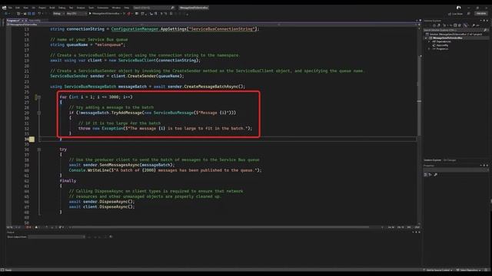Open the Project menu
492x276 pixels.
coord(42,8)
